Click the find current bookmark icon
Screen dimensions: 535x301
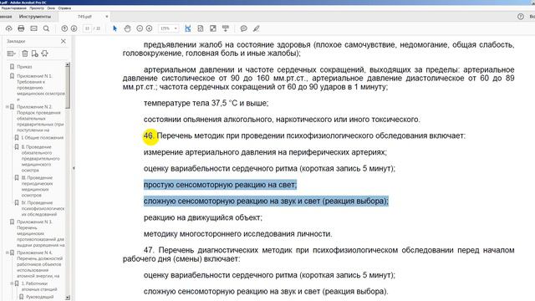(44, 54)
